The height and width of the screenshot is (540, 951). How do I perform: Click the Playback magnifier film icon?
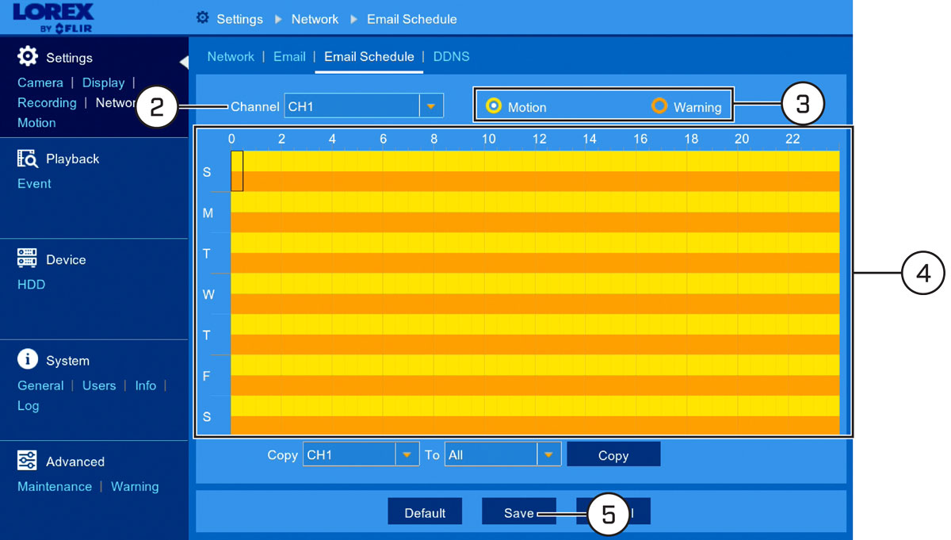[x=28, y=159]
